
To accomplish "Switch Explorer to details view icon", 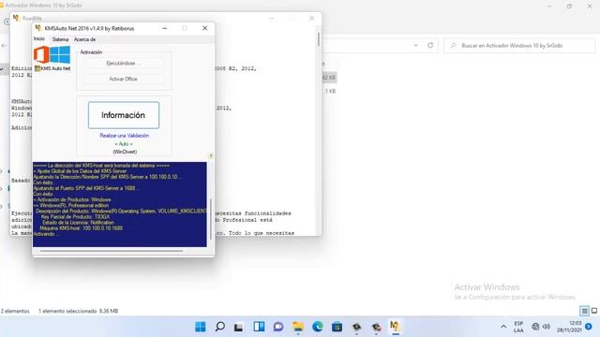I will pyautogui.click(x=584, y=311).
